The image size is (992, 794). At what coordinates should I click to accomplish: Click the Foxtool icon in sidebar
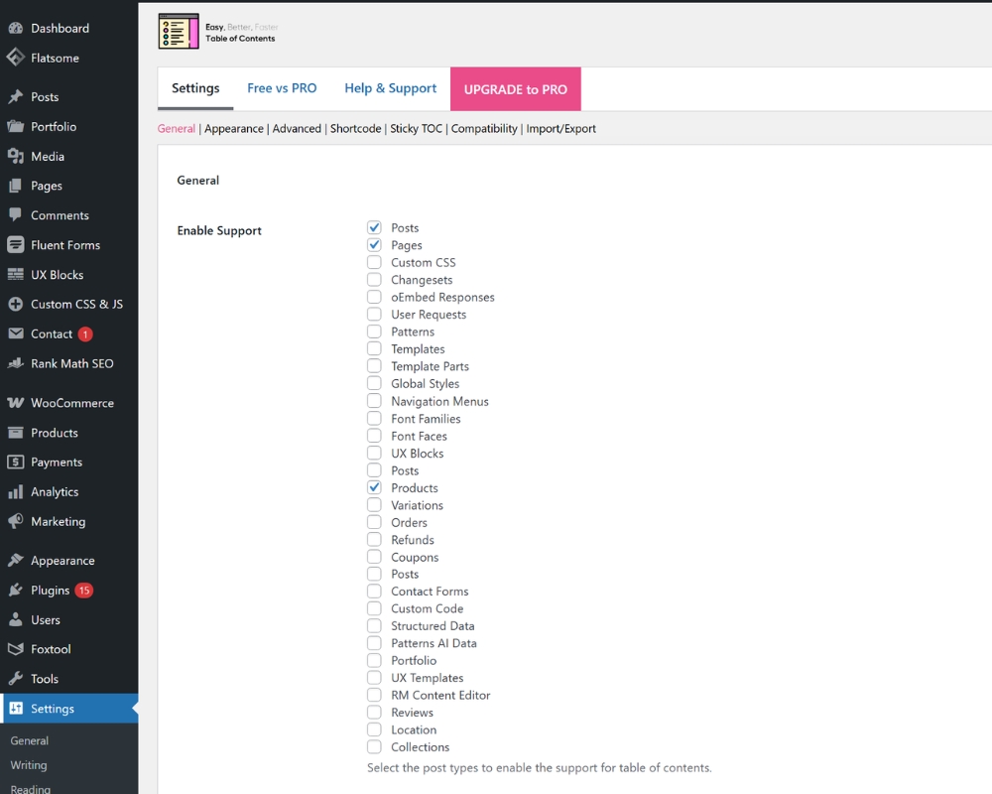click(x=16, y=649)
